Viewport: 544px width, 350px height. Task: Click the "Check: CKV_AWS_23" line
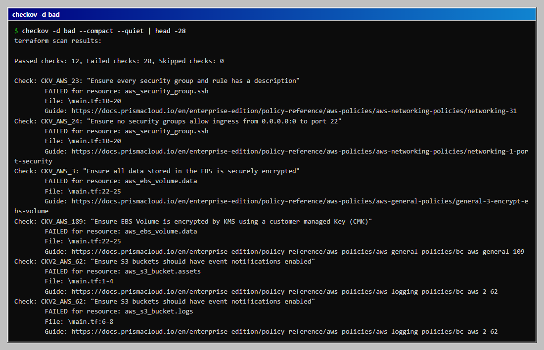point(157,81)
